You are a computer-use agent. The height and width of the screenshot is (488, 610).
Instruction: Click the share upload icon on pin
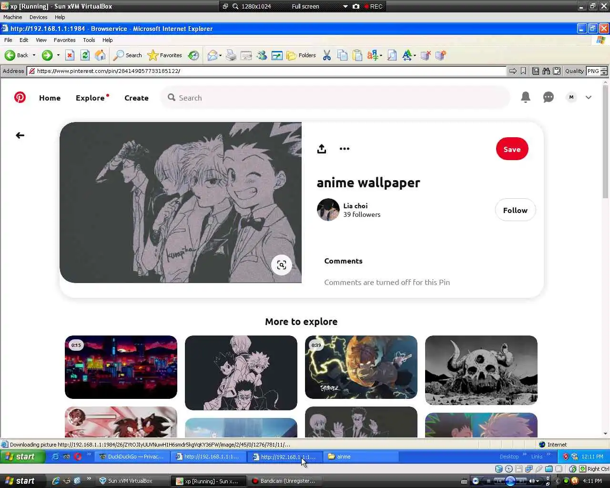pyautogui.click(x=322, y=149)
